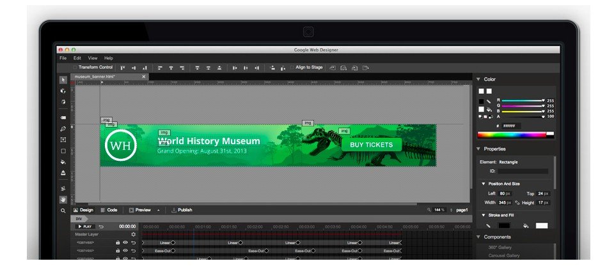The height and width of the screenshot is (268, 614).
Task: Select the Rectangle shape tool
Action: [63, 151]
